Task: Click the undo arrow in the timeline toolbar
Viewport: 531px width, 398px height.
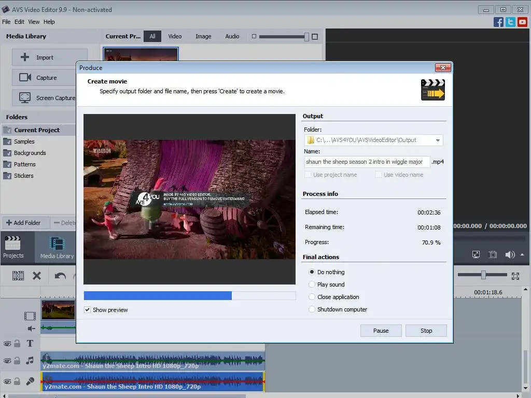Action: click(60, 276)
